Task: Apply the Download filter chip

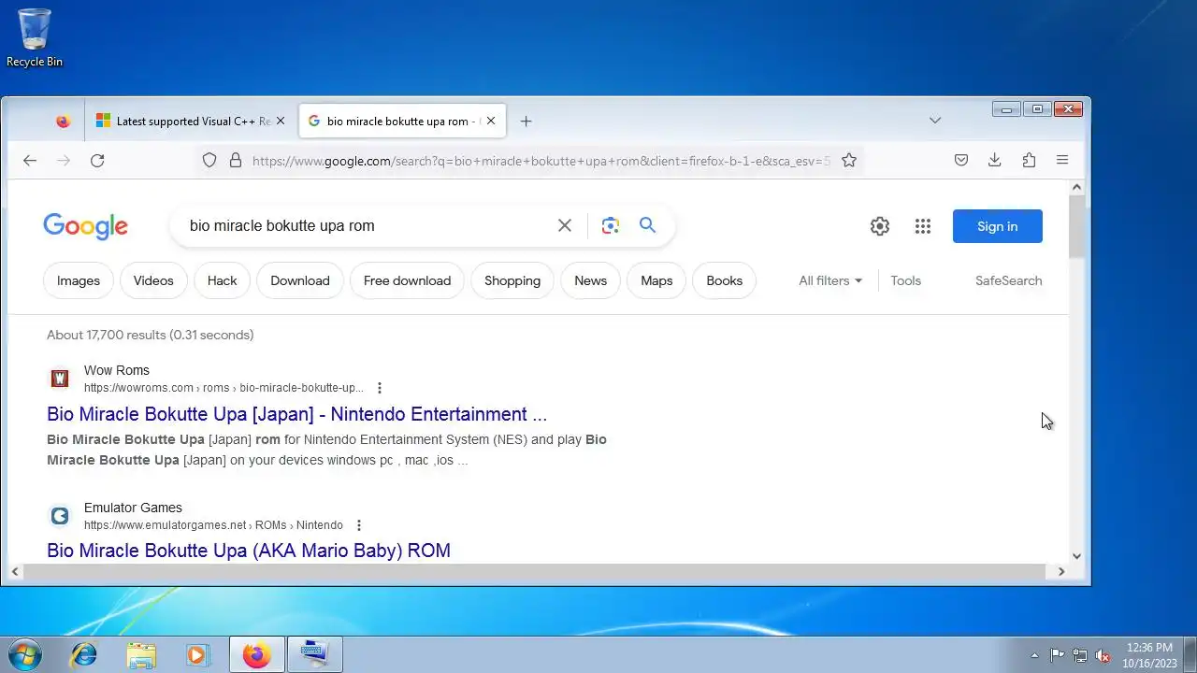Action: click(x=300, y=280)
